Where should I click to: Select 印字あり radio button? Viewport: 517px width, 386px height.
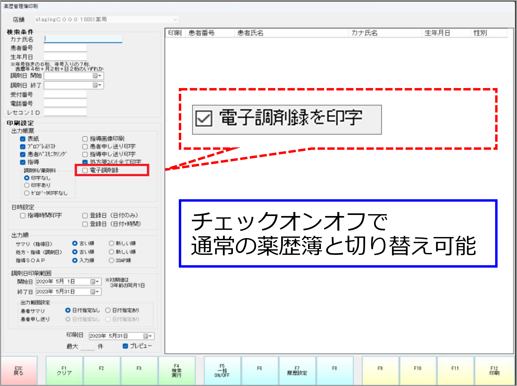pyautogui.click(x=27, y=185)
